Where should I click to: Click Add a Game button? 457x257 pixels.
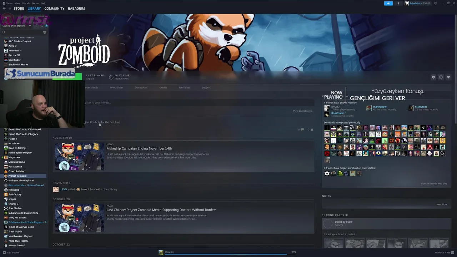11,253
